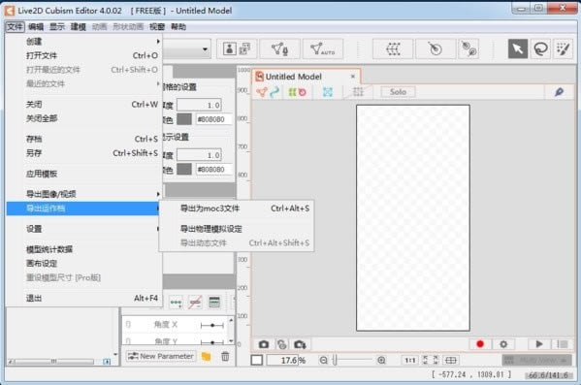Expand the 导出图像/视频 submenu
This screenshot has height=385, width=581.
tap(84, 194)
